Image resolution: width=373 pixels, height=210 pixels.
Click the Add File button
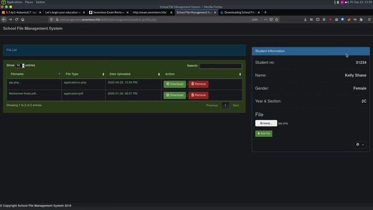tap(263, 134)
